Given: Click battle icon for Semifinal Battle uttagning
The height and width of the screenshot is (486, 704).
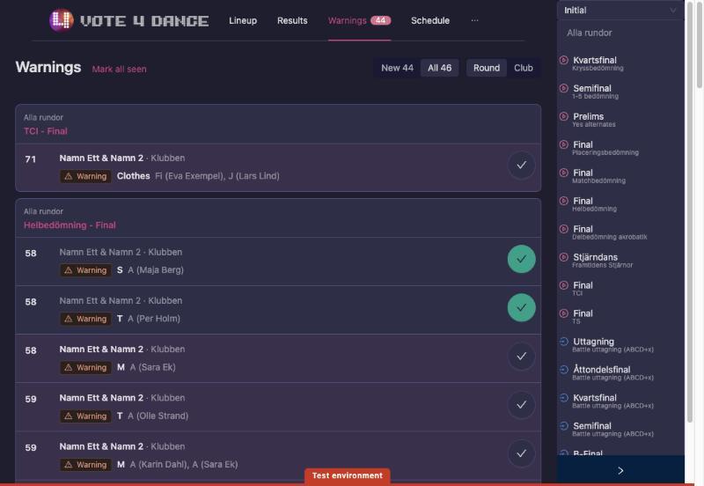Looking at the screenshot, I should click(x=564, y=426).
